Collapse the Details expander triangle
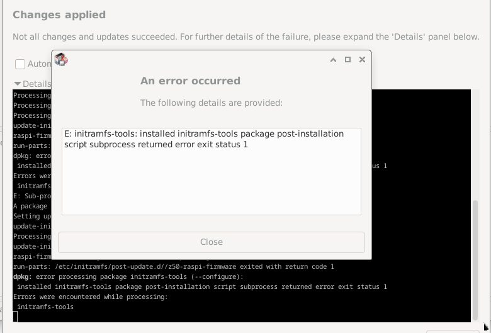 [x=18, y=84]
